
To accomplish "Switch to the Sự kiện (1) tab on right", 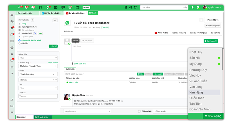I will [x=215, y=33].
